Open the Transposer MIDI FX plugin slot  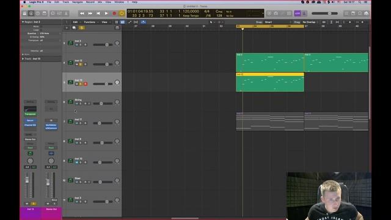click(x=30, y=114)
